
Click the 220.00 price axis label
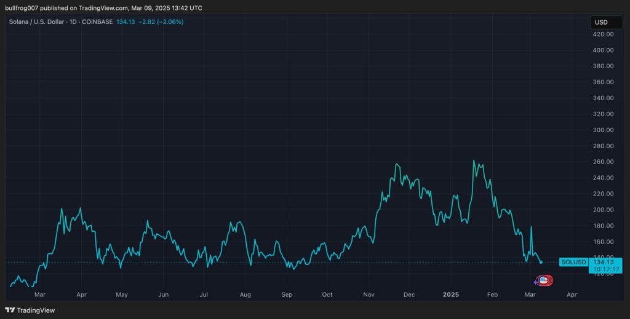(603, 194)
